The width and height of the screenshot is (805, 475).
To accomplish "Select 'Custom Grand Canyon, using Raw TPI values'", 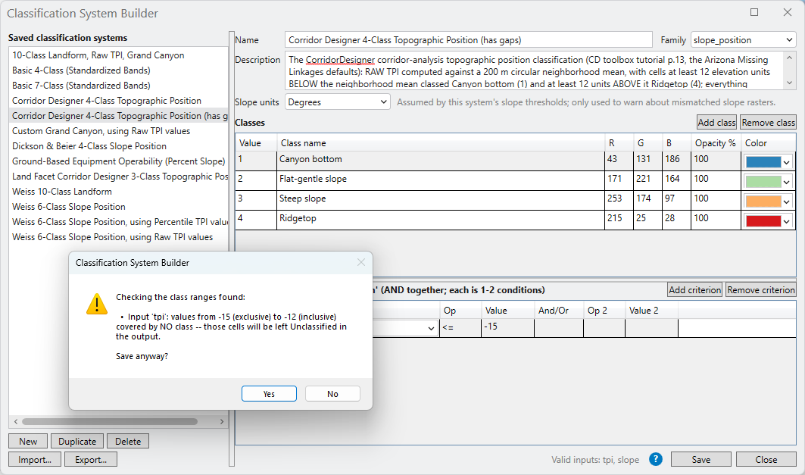I will [118, 131].
